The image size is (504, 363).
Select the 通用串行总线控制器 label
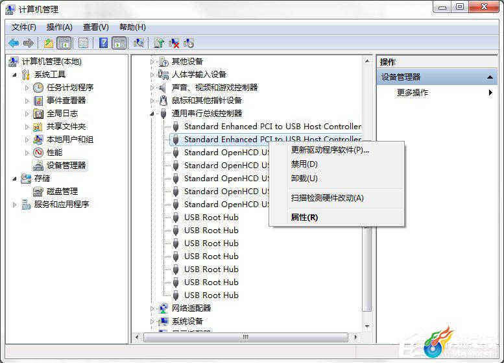(207, 113)
